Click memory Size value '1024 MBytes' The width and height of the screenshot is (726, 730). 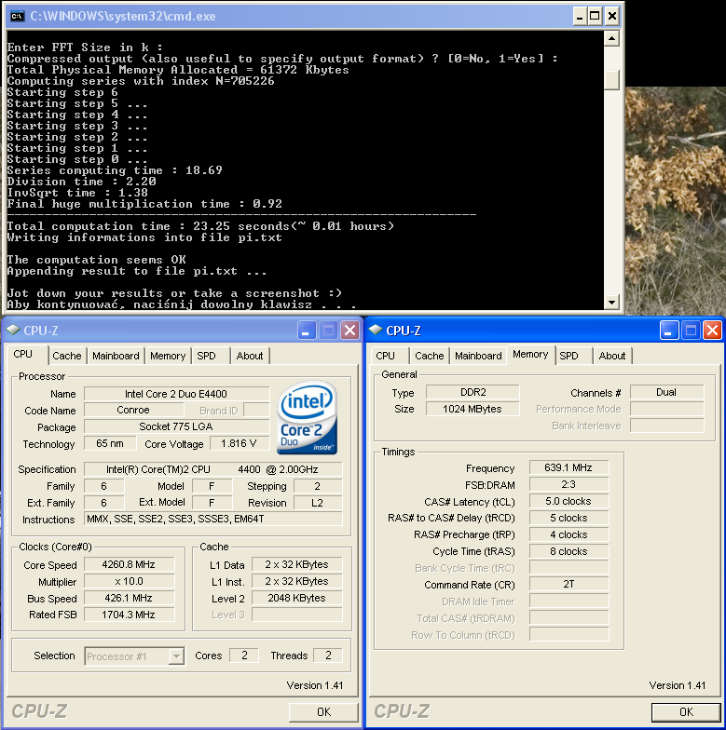pos(473,409)
